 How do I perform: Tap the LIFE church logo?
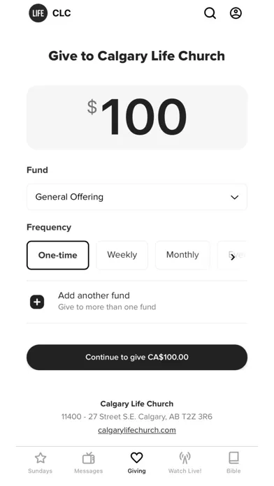pos(38,13)
